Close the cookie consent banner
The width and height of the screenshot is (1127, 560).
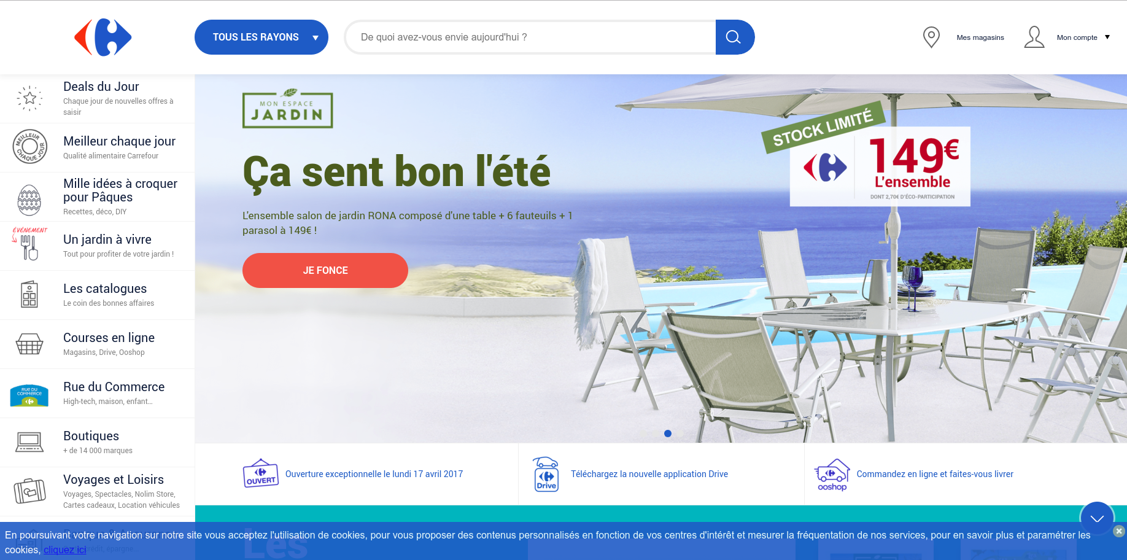(x=1119, y=531)
